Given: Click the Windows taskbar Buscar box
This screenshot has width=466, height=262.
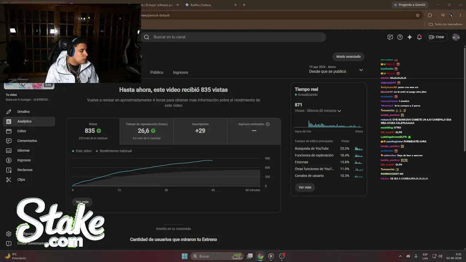Looking at the screenshot, I should 217,256.
